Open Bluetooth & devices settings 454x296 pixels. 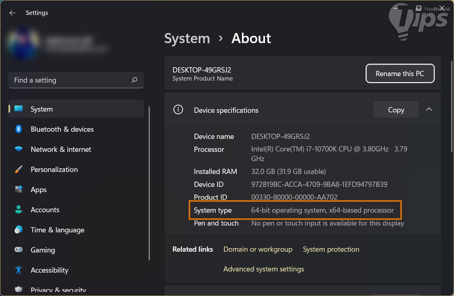click(62, 129)
